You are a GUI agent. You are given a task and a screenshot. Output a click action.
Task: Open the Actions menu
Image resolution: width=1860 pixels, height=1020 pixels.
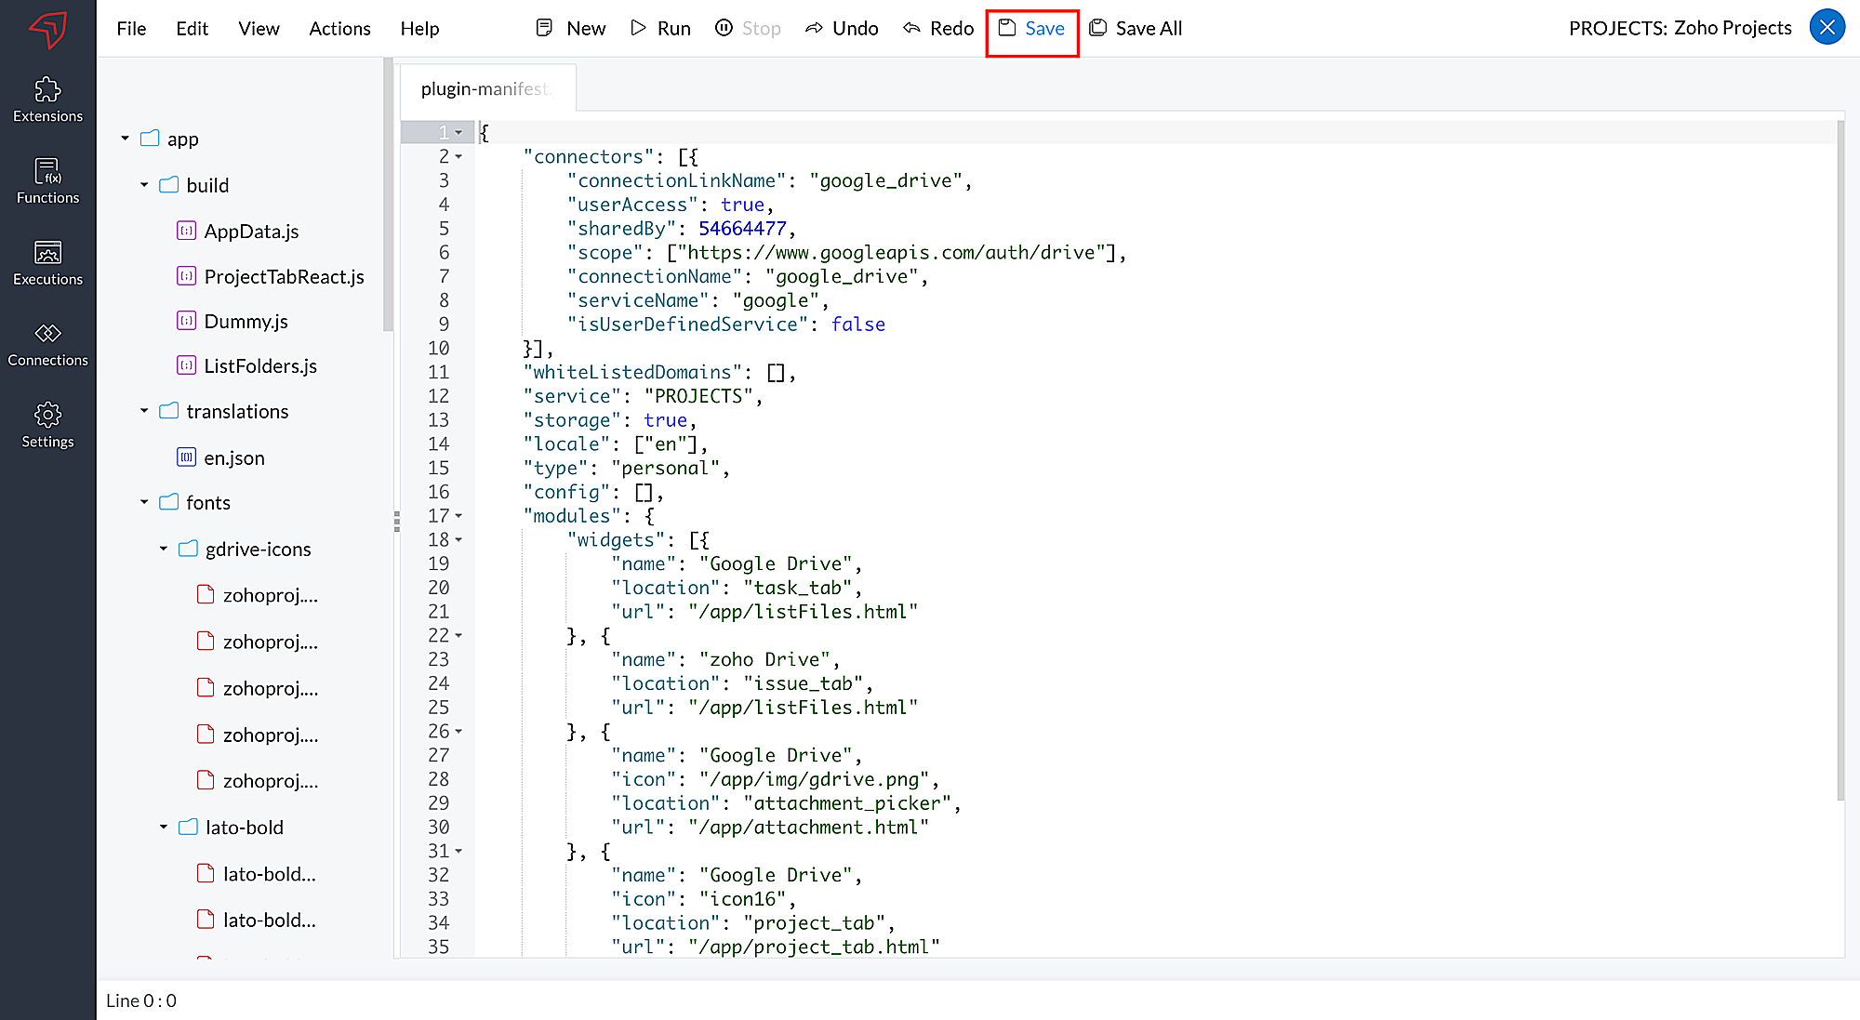[x=339, y=29]
